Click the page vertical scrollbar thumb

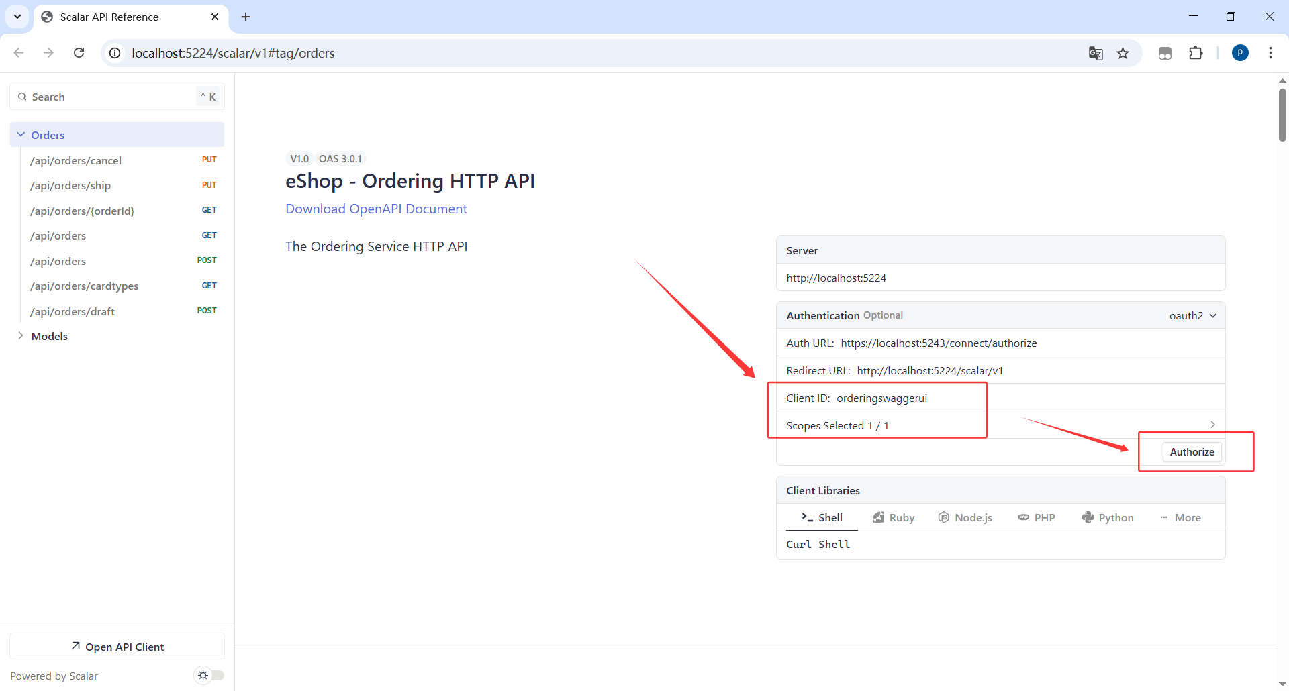tap(1282, 115)
